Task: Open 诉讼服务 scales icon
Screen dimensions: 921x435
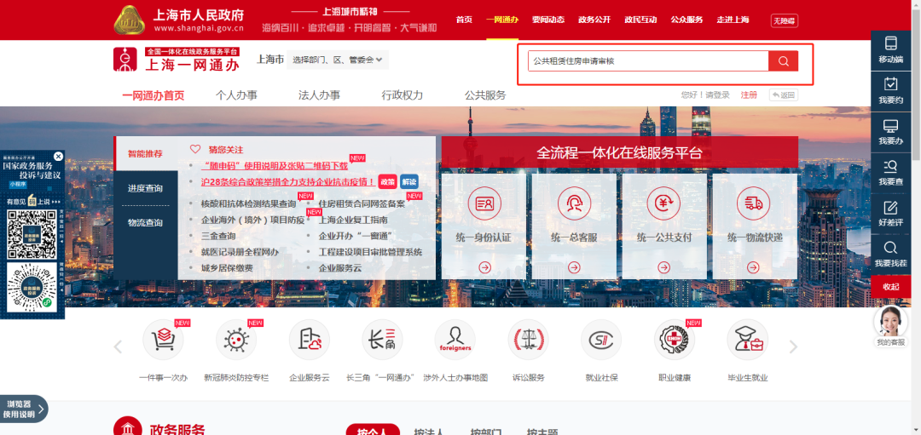Action: coord(528,340)
